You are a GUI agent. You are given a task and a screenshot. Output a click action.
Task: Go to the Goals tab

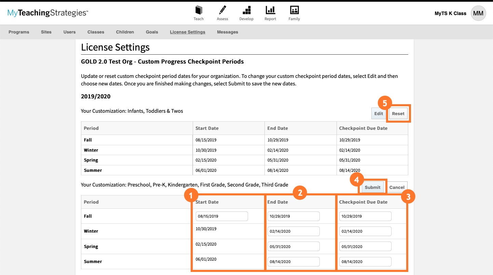[152, 32]
